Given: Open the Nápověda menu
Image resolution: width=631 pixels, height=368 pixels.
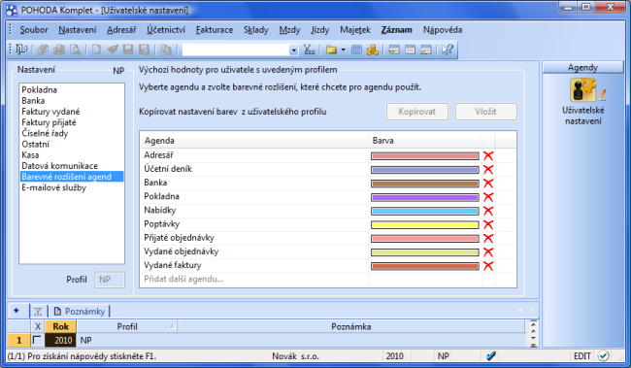Looking at the screenshot, I should 443,30.
